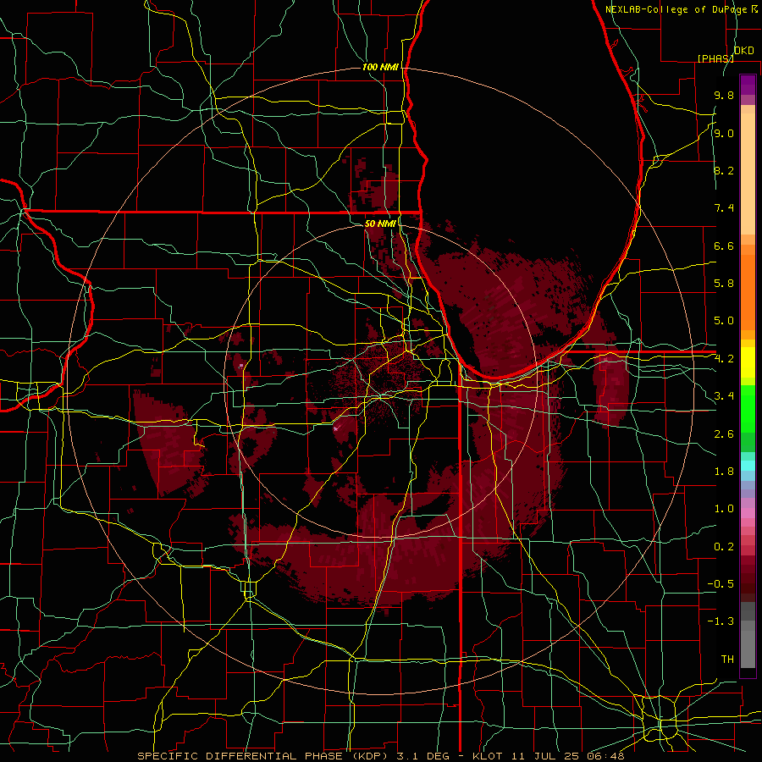Click the 4.2 scale value

coord(724,359)
